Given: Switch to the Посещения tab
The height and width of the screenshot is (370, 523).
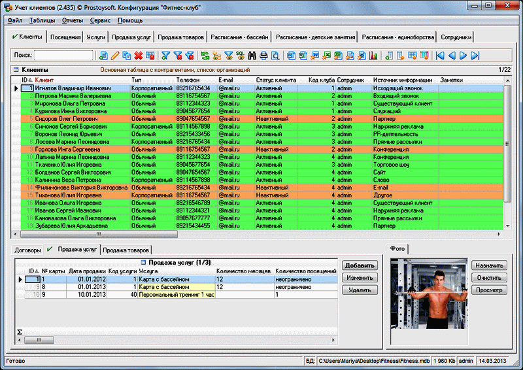Looking at the screenshot, I should coord(65,38).
